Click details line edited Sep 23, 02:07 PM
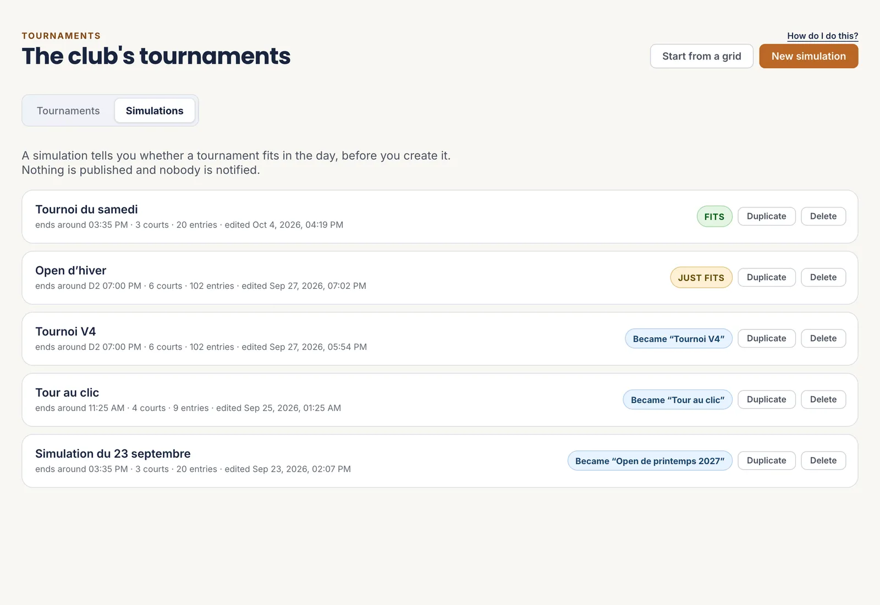This screenshot has height=605, width=880. point(193,469)
